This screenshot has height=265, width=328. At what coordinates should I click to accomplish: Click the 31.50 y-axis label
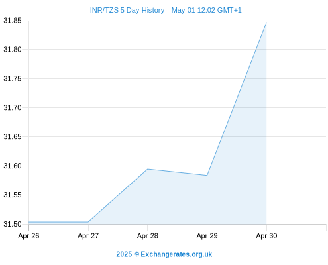click(x=13, y=224)
